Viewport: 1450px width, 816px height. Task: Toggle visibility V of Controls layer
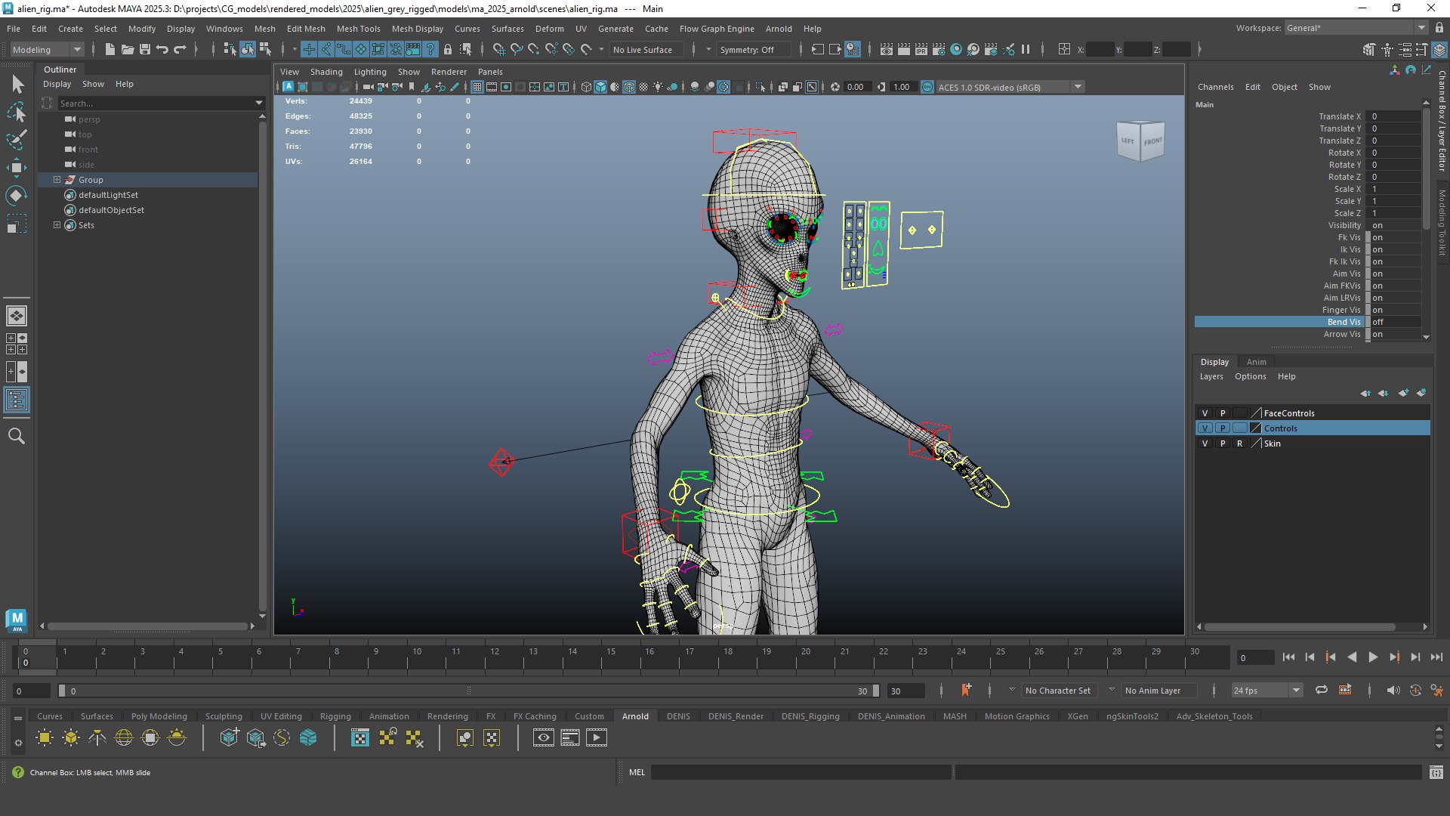point(1205,428)
